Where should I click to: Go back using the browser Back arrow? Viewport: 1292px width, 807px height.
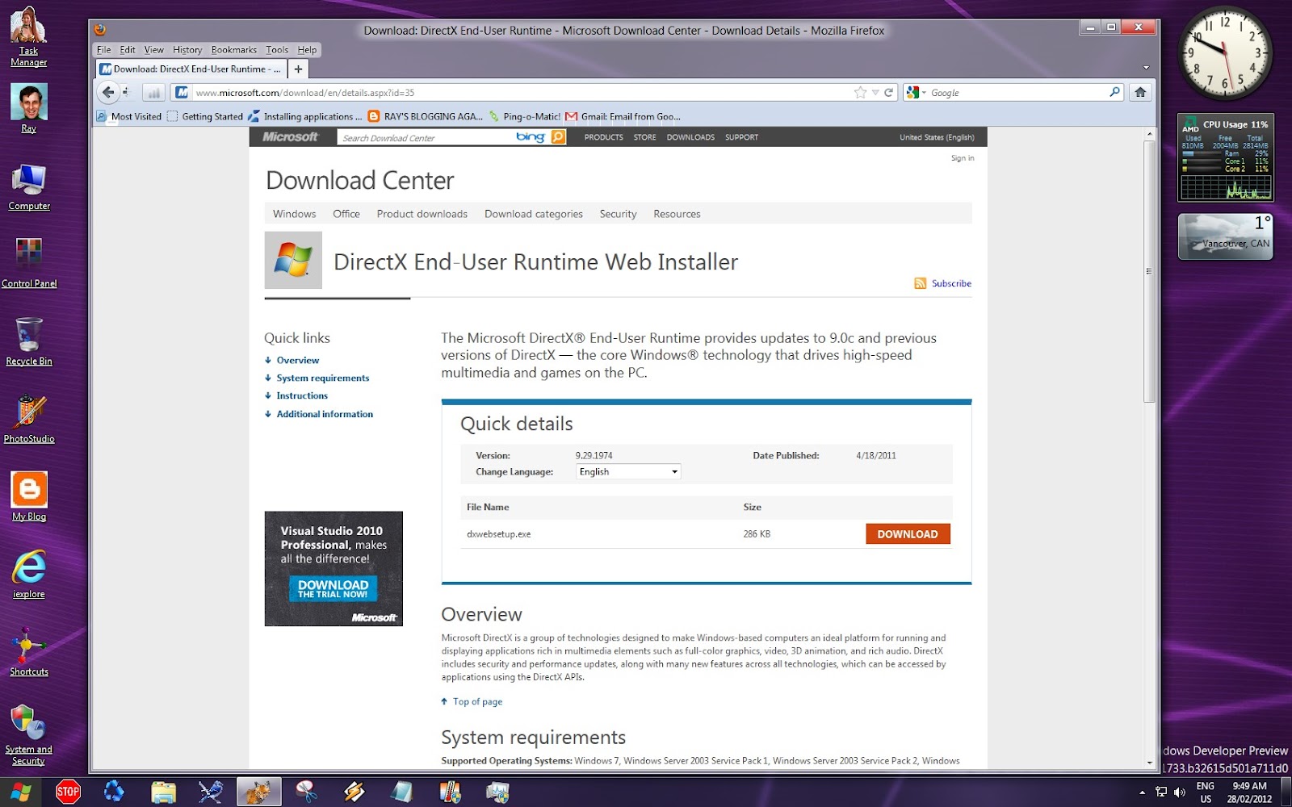(x=108, y=92)
